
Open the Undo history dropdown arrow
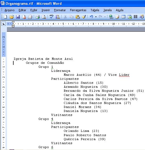96,17
